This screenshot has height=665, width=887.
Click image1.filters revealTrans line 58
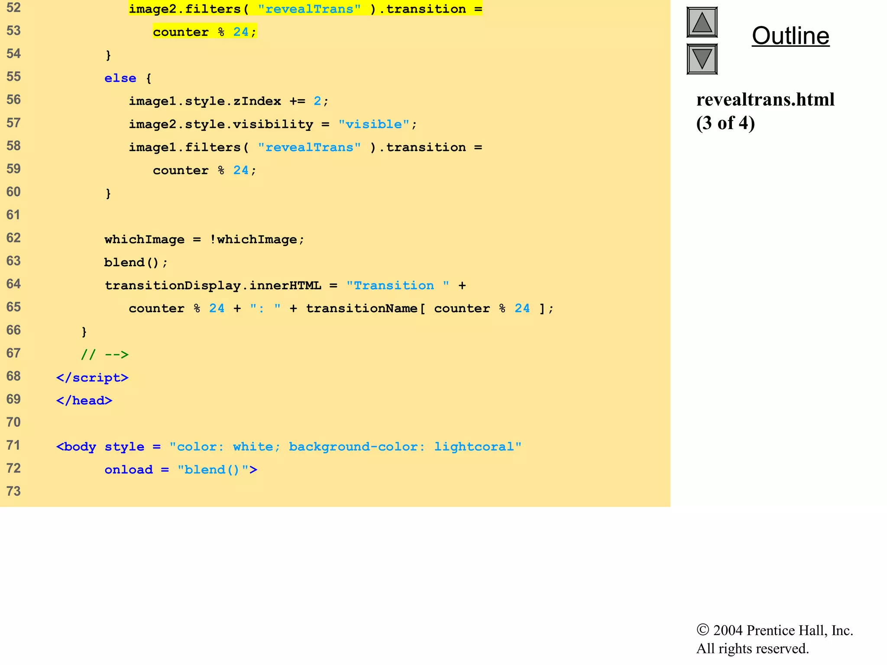(305, 147)
